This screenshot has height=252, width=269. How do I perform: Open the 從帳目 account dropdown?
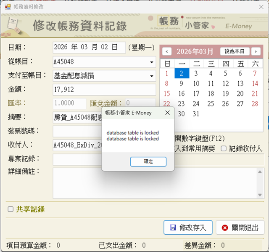152,62
